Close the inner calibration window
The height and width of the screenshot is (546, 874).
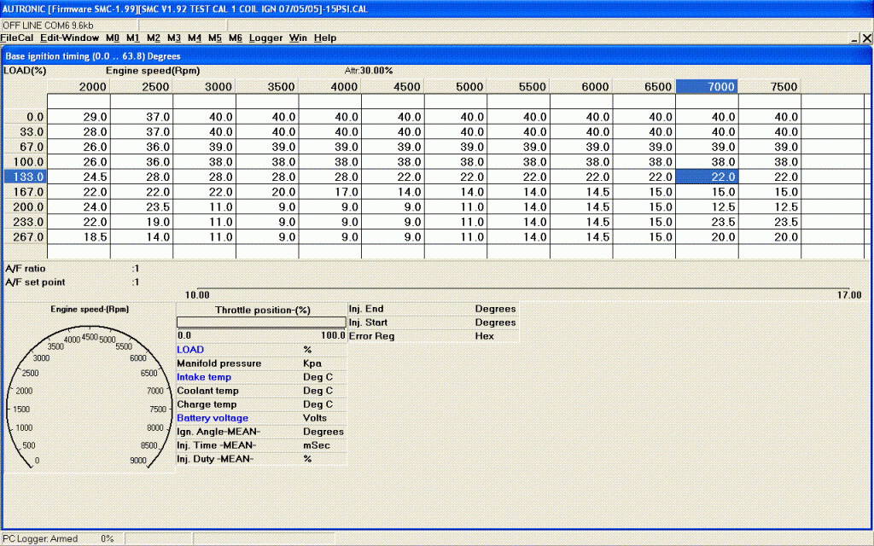867,39
